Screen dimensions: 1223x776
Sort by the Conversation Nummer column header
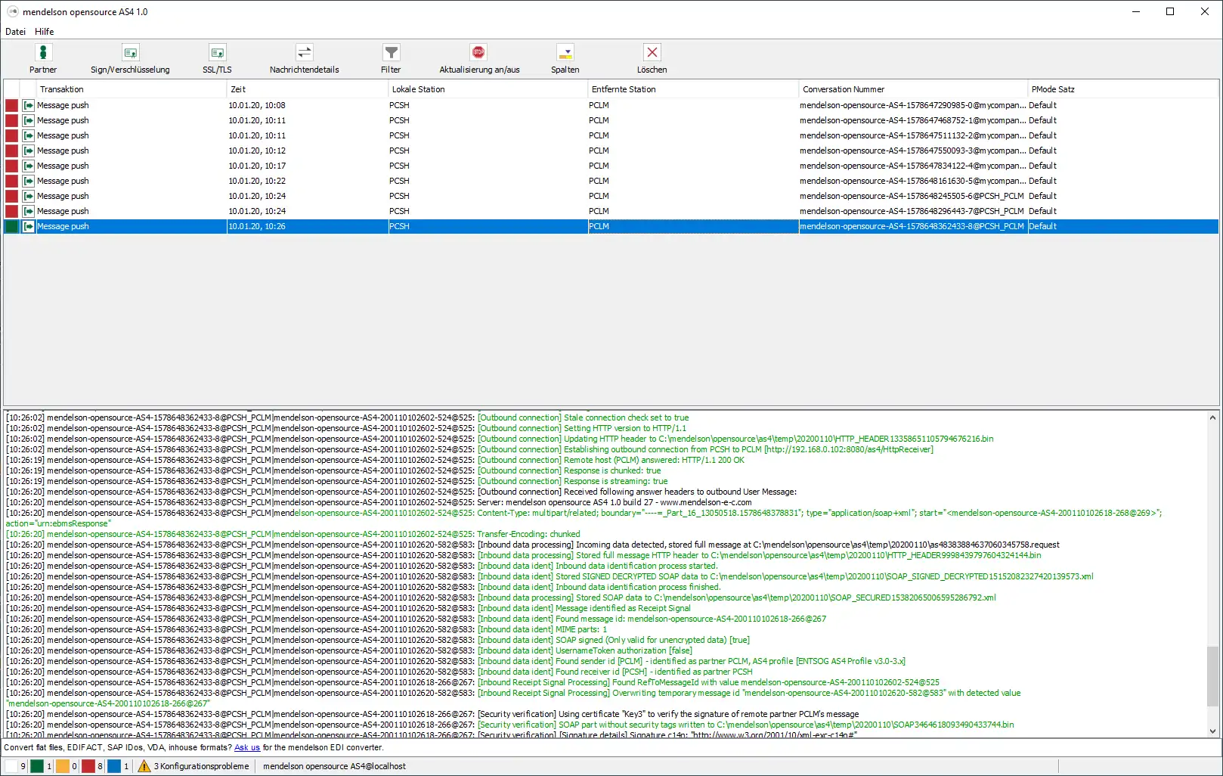pyautogui.click(x=913, y=89)
